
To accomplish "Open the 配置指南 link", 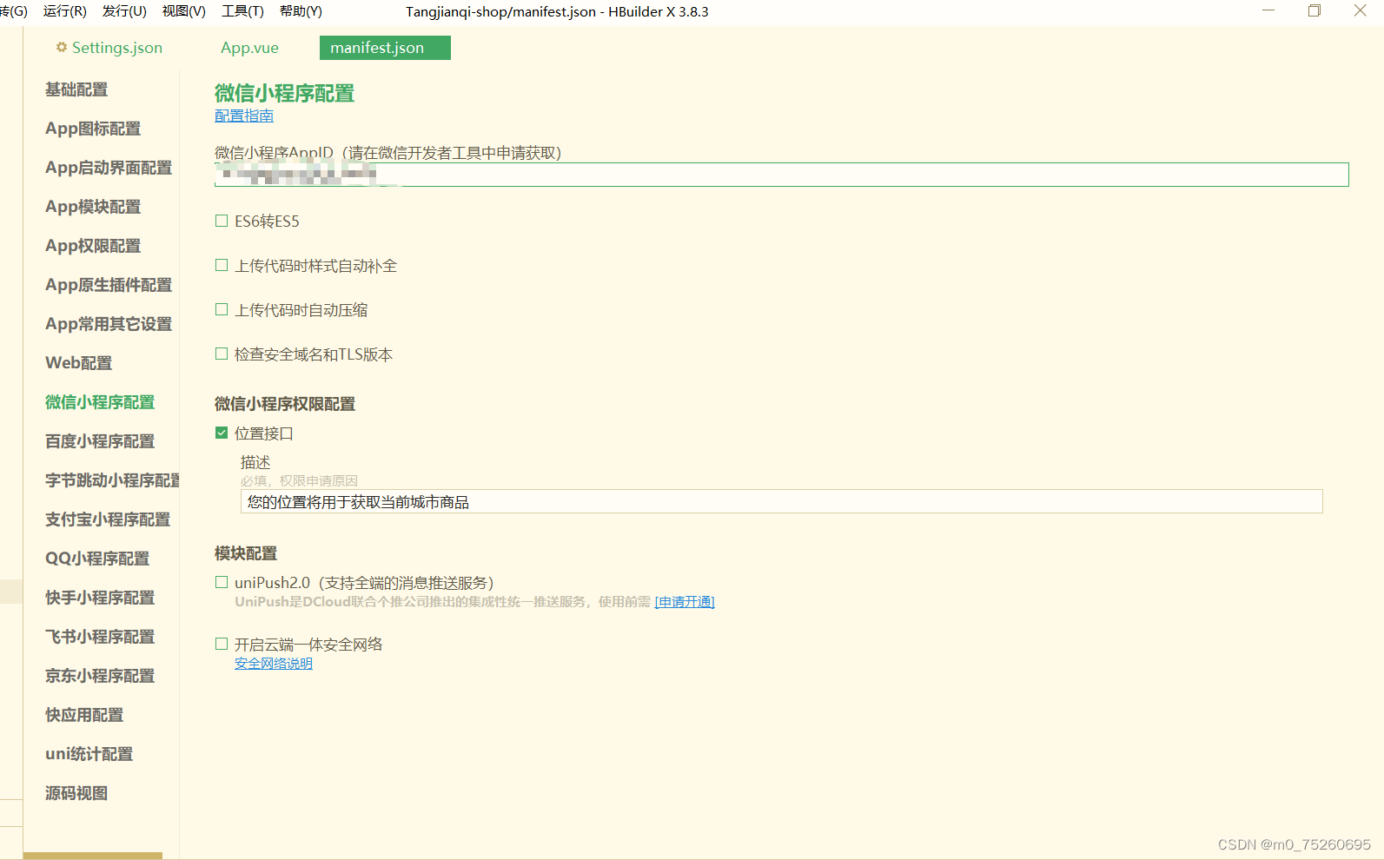I will 244,116.
